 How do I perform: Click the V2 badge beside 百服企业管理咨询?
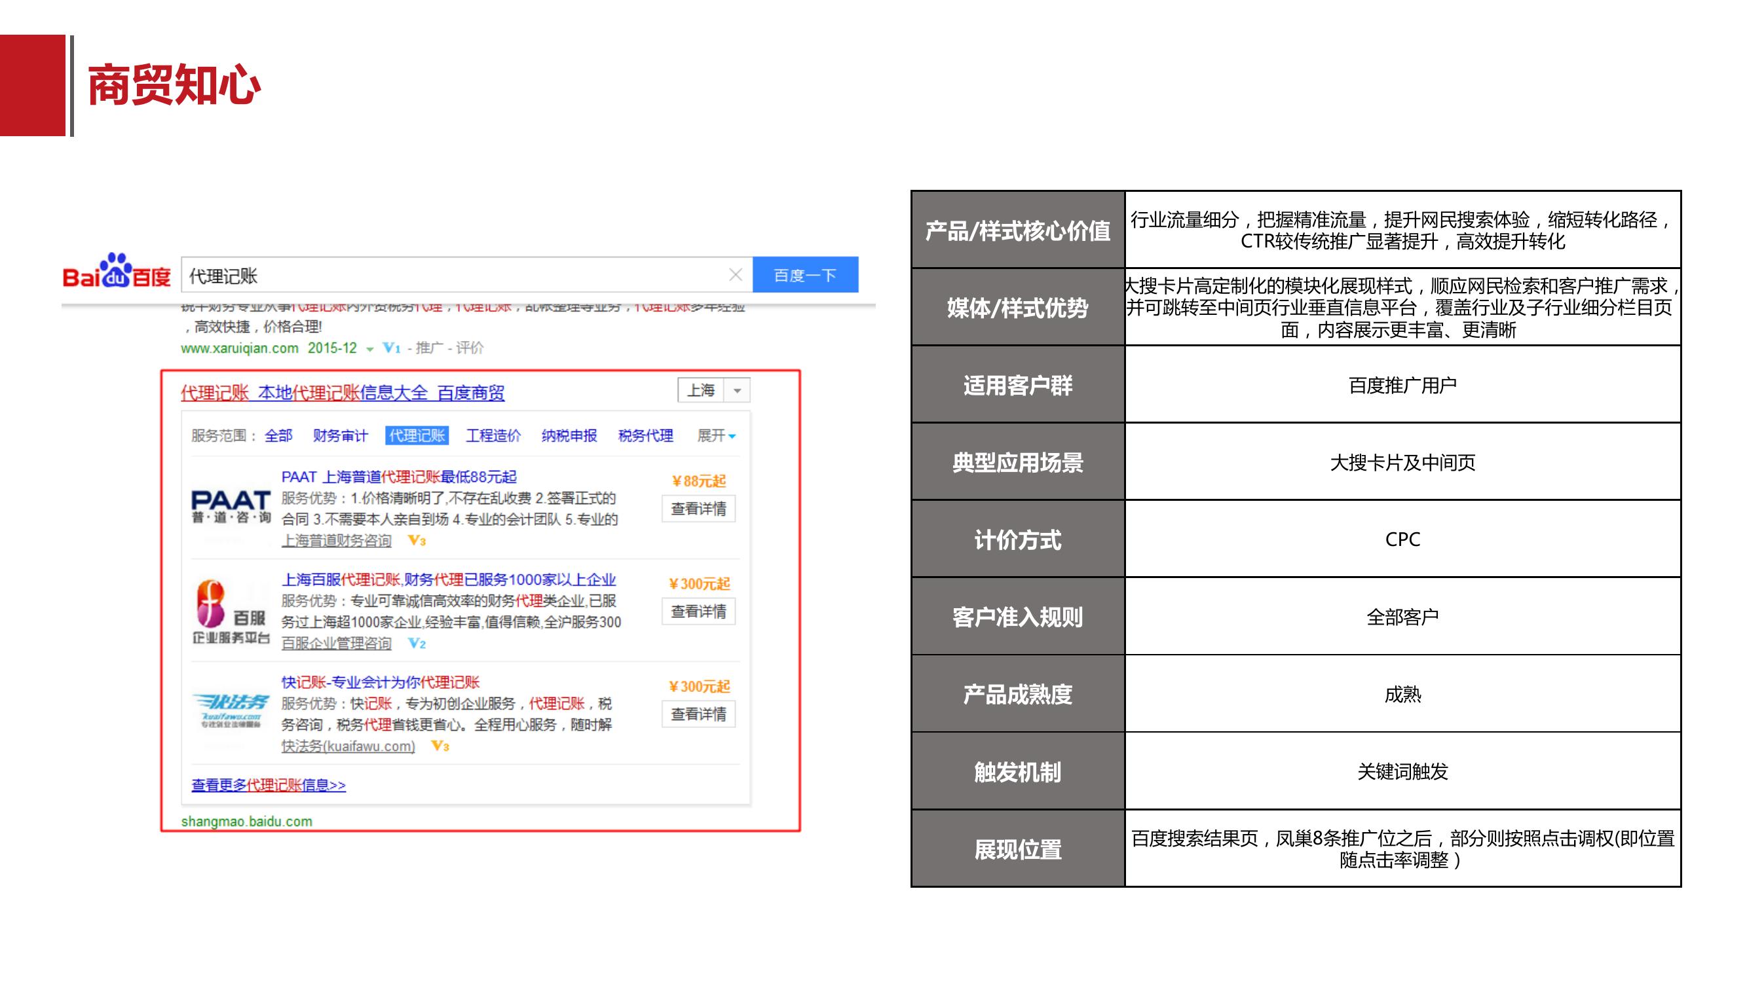tap(417, 643)
